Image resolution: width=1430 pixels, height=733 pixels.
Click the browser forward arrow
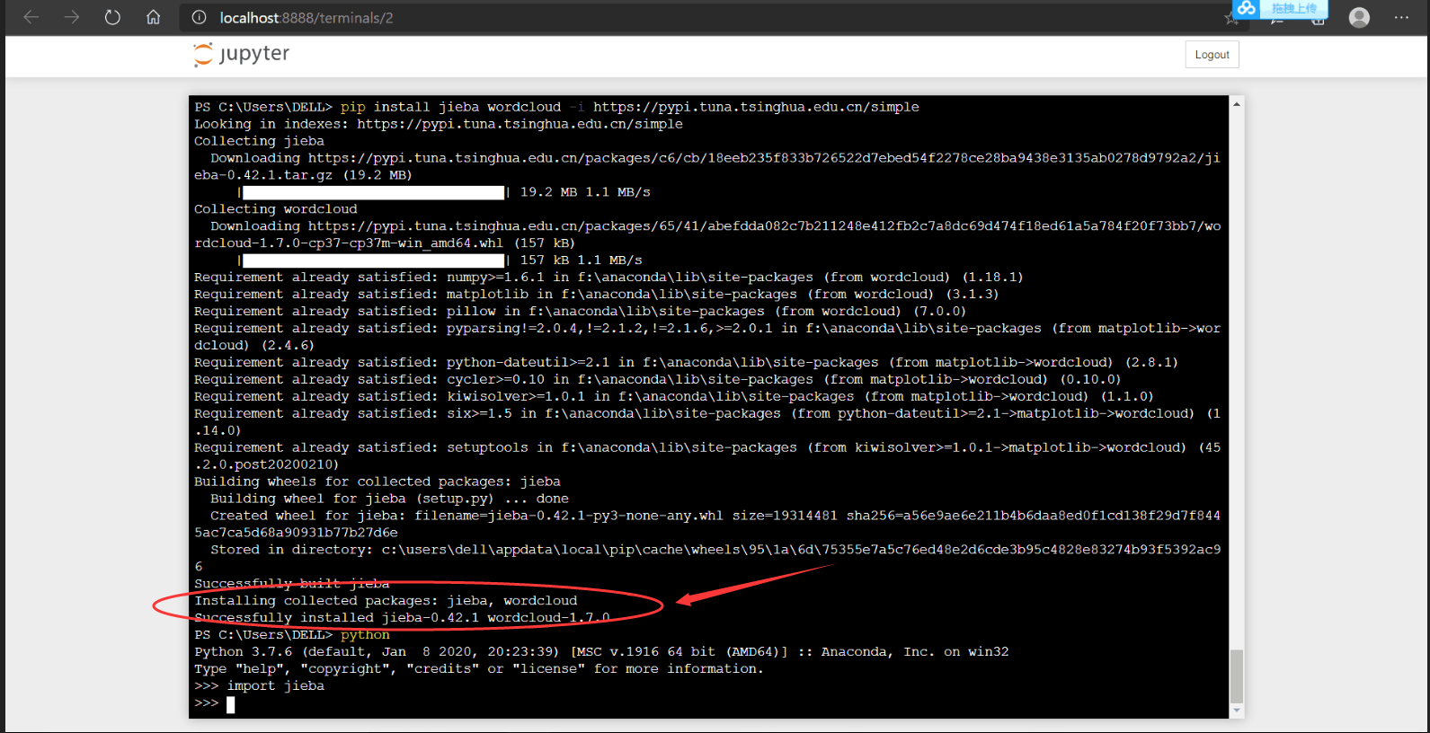[72, 17]
